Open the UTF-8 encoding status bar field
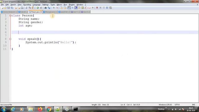The width and height of the screenshot is (199, 112). 177,105
